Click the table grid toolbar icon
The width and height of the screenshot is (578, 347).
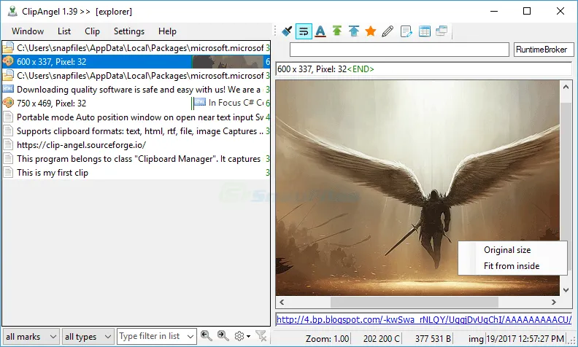click(425, 31)
